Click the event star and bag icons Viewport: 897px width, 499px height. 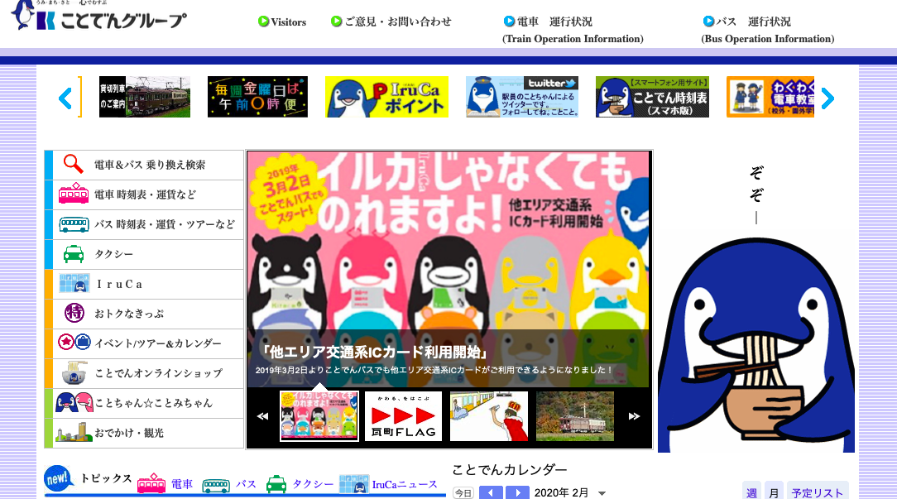coord(74,343)
